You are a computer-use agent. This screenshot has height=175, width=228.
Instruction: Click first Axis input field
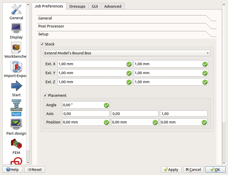(x=86, y=114)
